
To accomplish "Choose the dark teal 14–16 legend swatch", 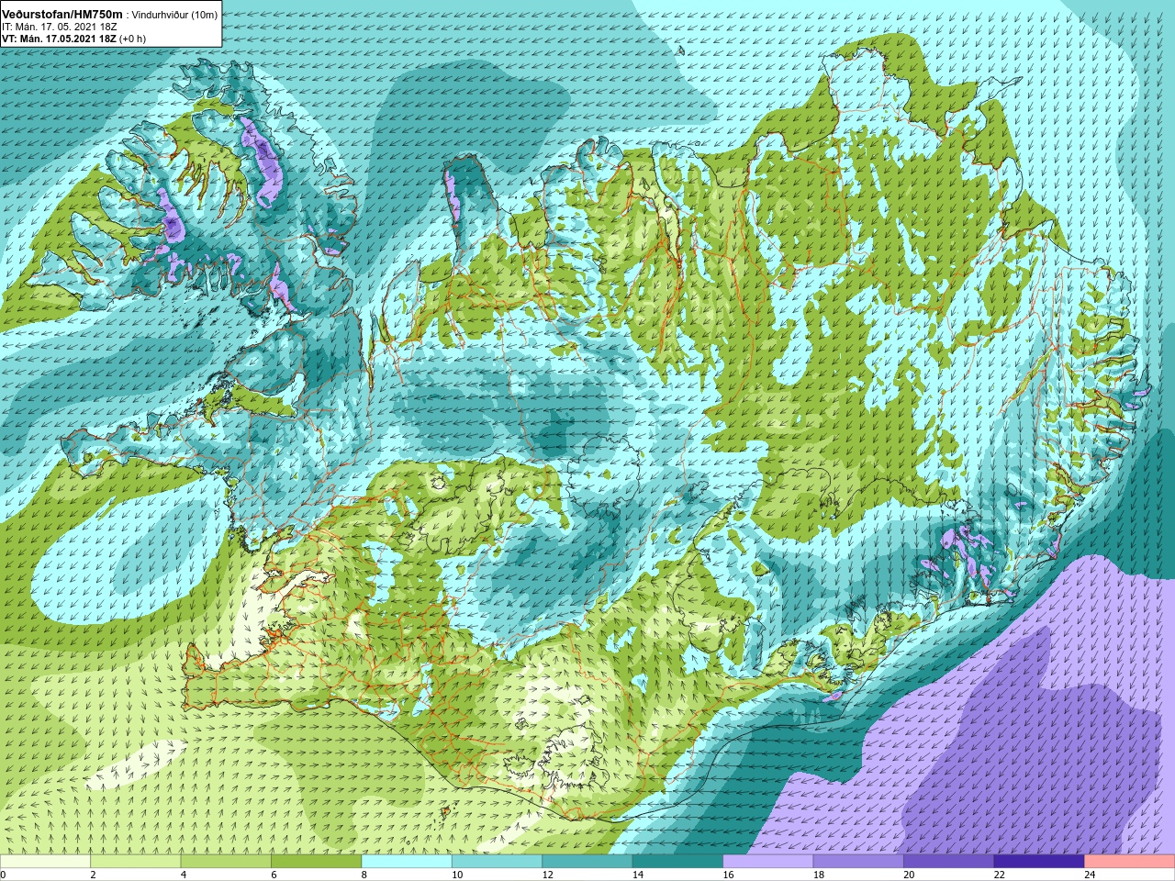I will (x=677, y=862).
